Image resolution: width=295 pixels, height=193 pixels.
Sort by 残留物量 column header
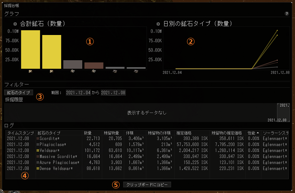[113, 133]
